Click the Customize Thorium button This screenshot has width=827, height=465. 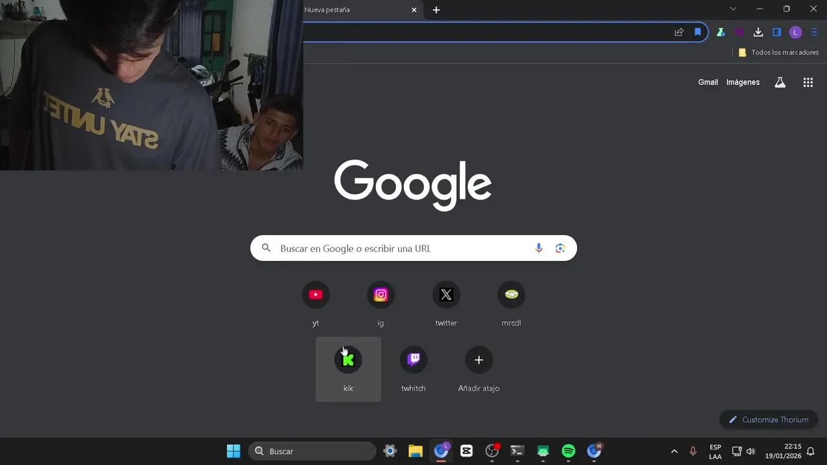point(769,420)
